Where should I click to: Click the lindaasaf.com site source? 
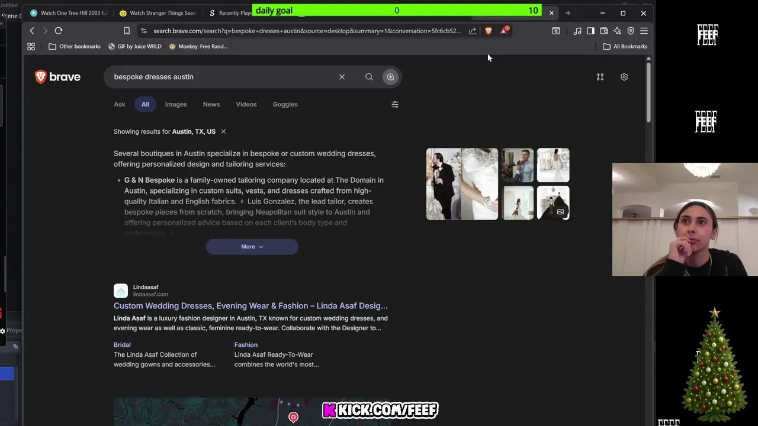[150, 295]
